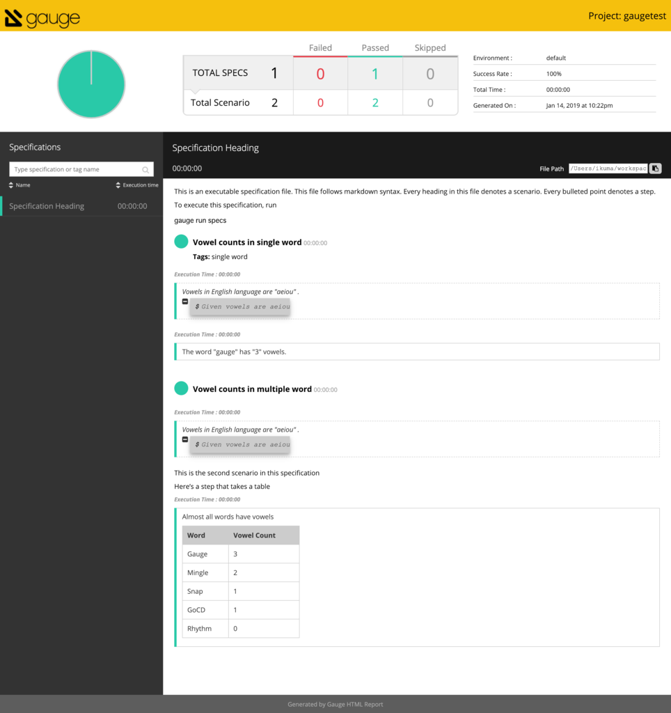Click the 'Specification Heading' title in the dark bar

coord(216,148)
